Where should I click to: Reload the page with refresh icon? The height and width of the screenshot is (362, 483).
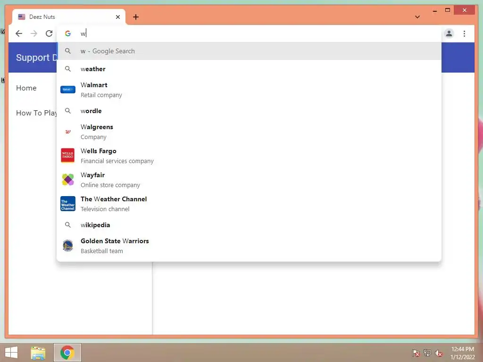pos(49,33)
